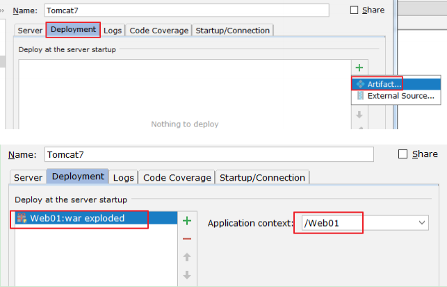447x287 pixels.
Task: Click the move up arrow in lower dialog
Action: click(187, 257)
